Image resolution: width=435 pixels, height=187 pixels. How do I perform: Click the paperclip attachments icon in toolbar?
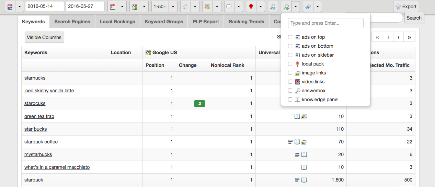tap(308, 7)
